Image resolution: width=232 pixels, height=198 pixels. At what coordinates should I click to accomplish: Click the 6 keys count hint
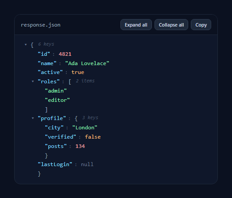coord(46,44)
